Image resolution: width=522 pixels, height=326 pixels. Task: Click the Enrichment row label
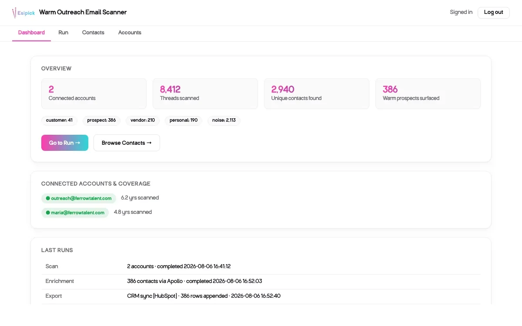(60, 281)
